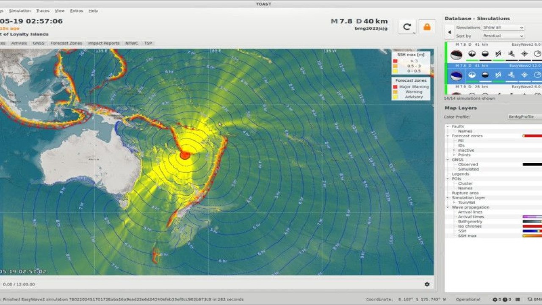Click the SSH max color gradient swatch
542x305 pixels.
pos(532,236)
